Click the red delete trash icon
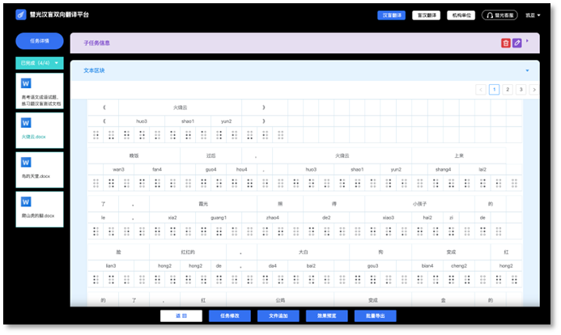The image size is (561, 335). click(506, 43)
